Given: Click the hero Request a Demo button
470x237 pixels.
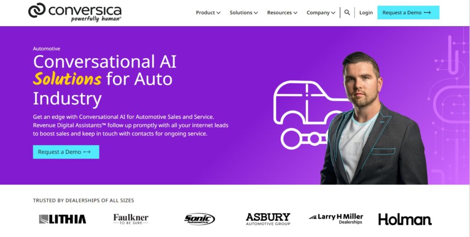Looking at the screenshot, I should point(66,152).
